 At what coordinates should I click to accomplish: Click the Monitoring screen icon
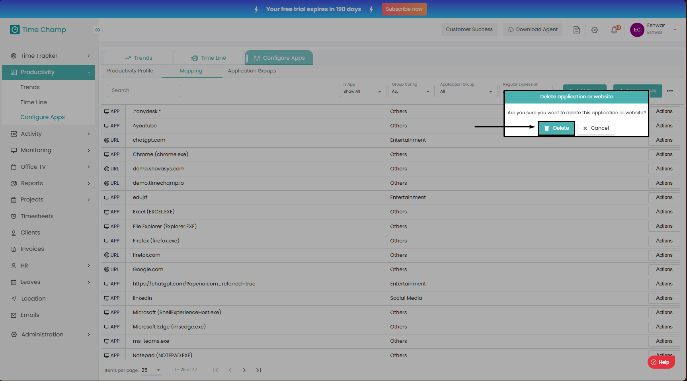(14, 150)
